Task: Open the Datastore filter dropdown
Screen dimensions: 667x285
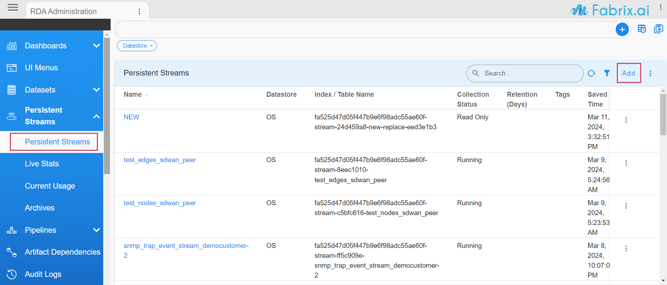Action: click(137, 46)
